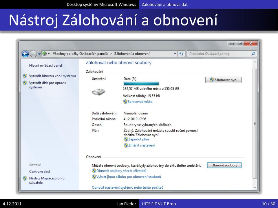Go back with the blue Back arrow
Viewport: 278px width, 208px height.
point(25,54)
